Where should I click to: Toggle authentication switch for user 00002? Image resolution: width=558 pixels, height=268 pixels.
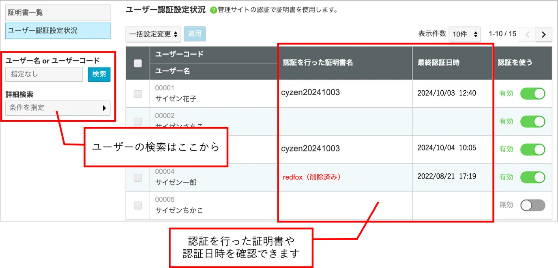tap(533, 121)
